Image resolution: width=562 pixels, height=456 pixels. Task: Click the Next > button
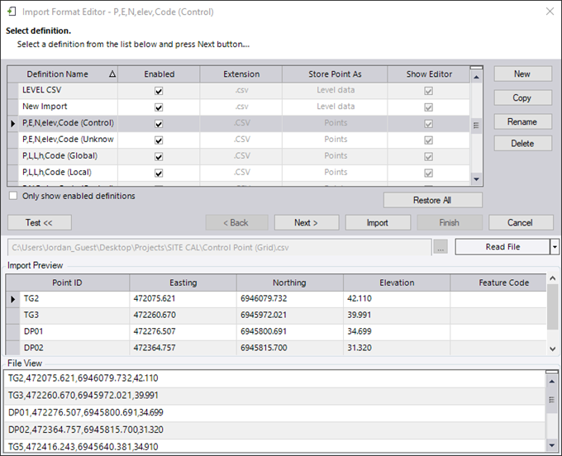tap(307, 222)
